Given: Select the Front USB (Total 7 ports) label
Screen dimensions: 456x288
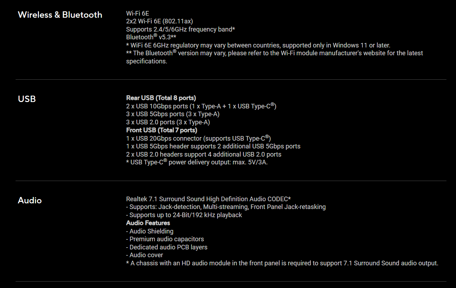Looking at the screenshot, I should click(162, 130).
